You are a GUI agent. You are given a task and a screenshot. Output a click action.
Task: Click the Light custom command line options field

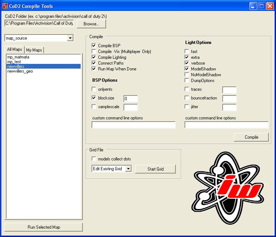point(227,125)
